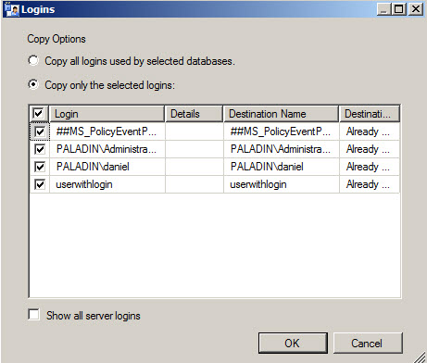Click the Destination Name column header

[x=281, y=114]
